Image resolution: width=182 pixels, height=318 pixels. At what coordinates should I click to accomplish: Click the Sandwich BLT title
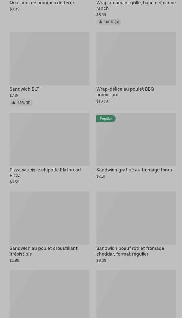coord(24,89)
